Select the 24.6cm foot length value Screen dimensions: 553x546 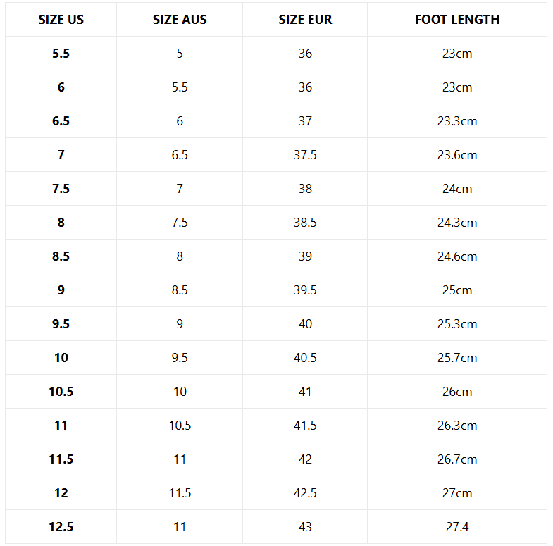(x=457, y=256)
